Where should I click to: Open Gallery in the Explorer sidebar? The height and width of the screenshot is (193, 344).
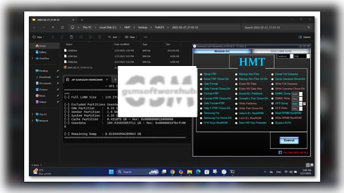point(41,52)
